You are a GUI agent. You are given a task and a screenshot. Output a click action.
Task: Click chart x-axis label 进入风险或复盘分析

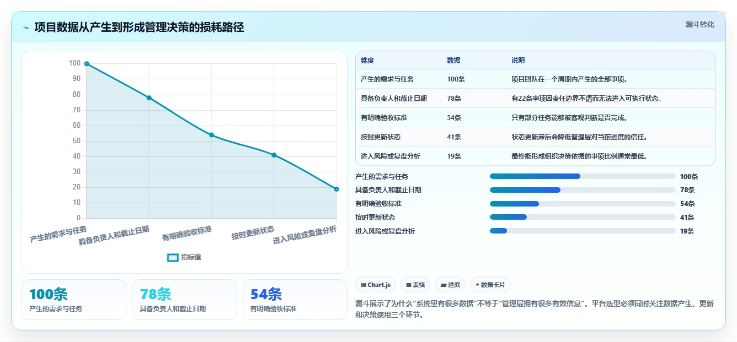[305, 235]
